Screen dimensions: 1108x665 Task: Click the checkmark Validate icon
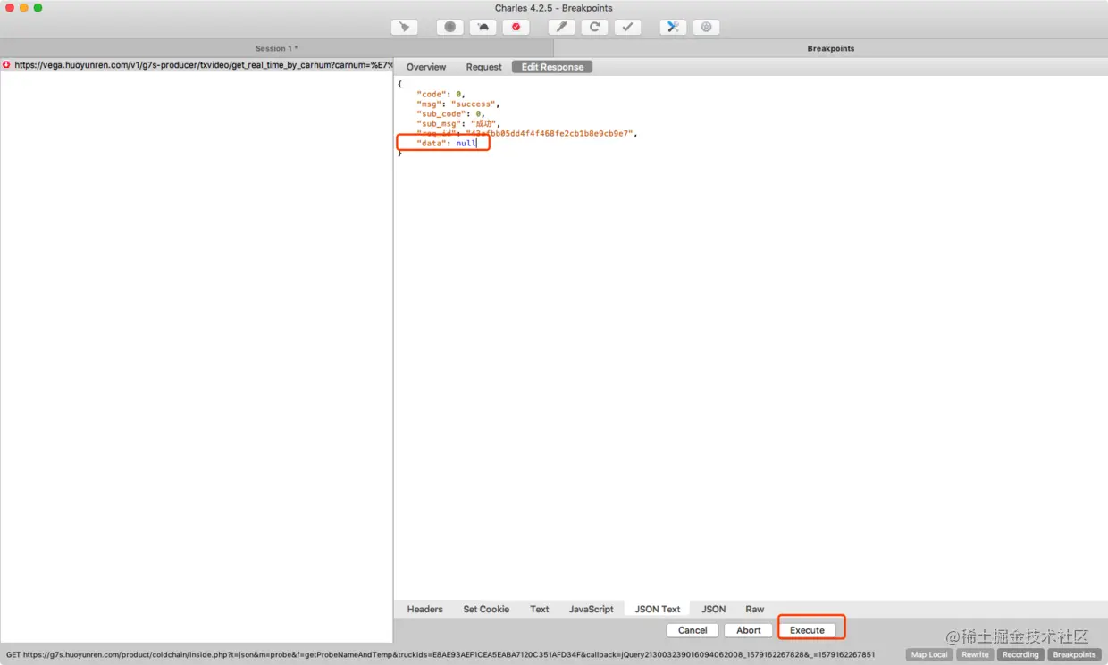pos(627,27)
